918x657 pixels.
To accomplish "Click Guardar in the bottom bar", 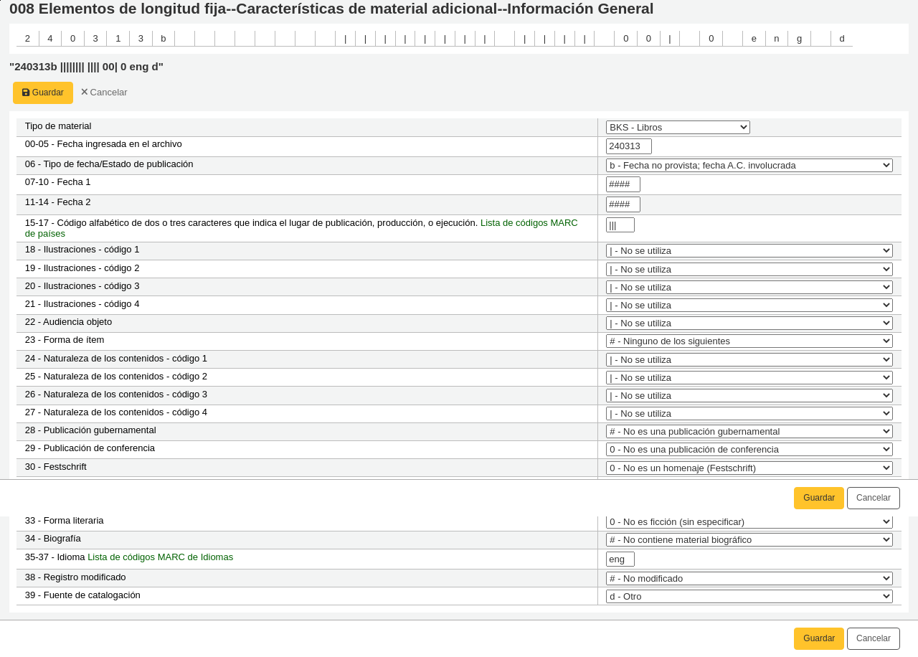I will pyautogui.click(x=819, y=639).
